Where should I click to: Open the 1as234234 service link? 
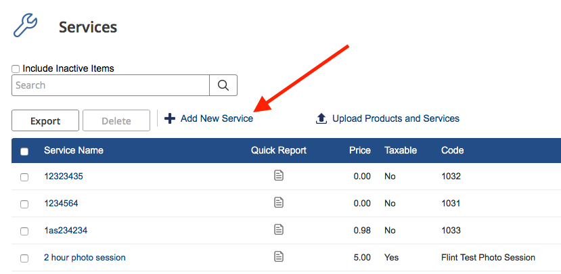(x=66, y=230)
